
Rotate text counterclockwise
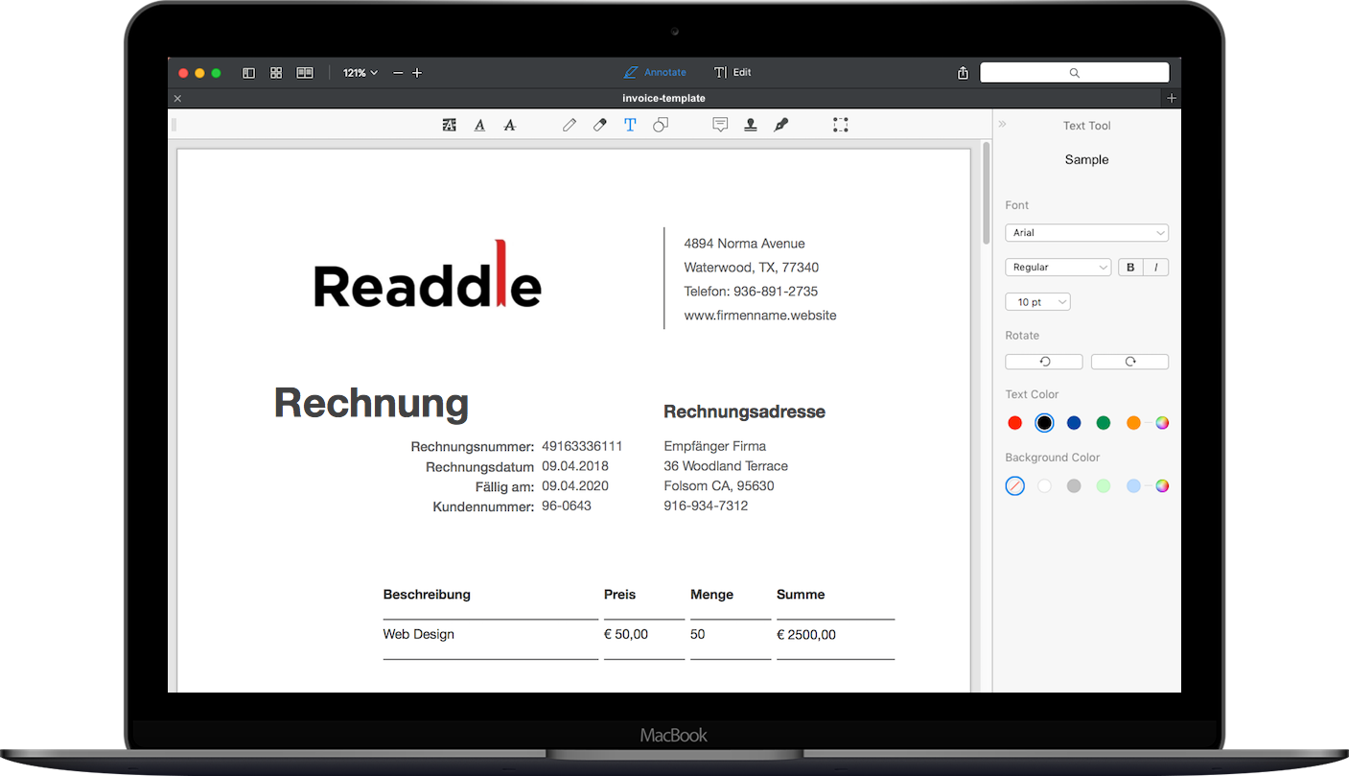pyautogui.click(x=1044, y=362)
